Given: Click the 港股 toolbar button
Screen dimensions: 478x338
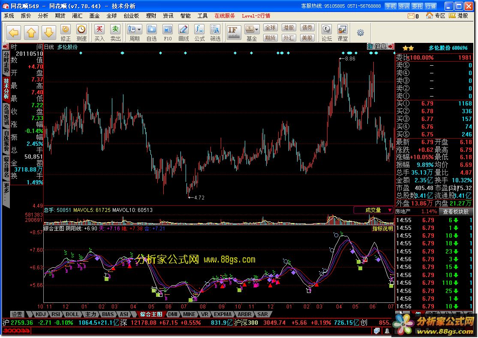Looking at the screenshot, I should [x=289, y=28].
